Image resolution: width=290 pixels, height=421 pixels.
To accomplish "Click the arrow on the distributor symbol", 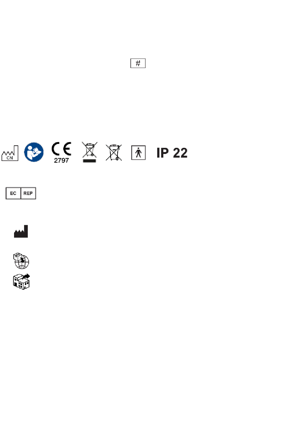I will [x=26, y=276].
